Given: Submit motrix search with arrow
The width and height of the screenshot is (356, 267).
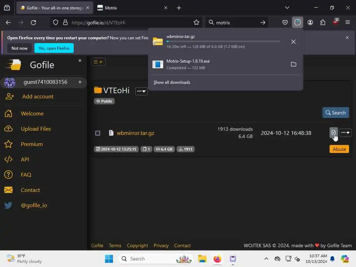Looking at the screenshot, I should point(263,23).
